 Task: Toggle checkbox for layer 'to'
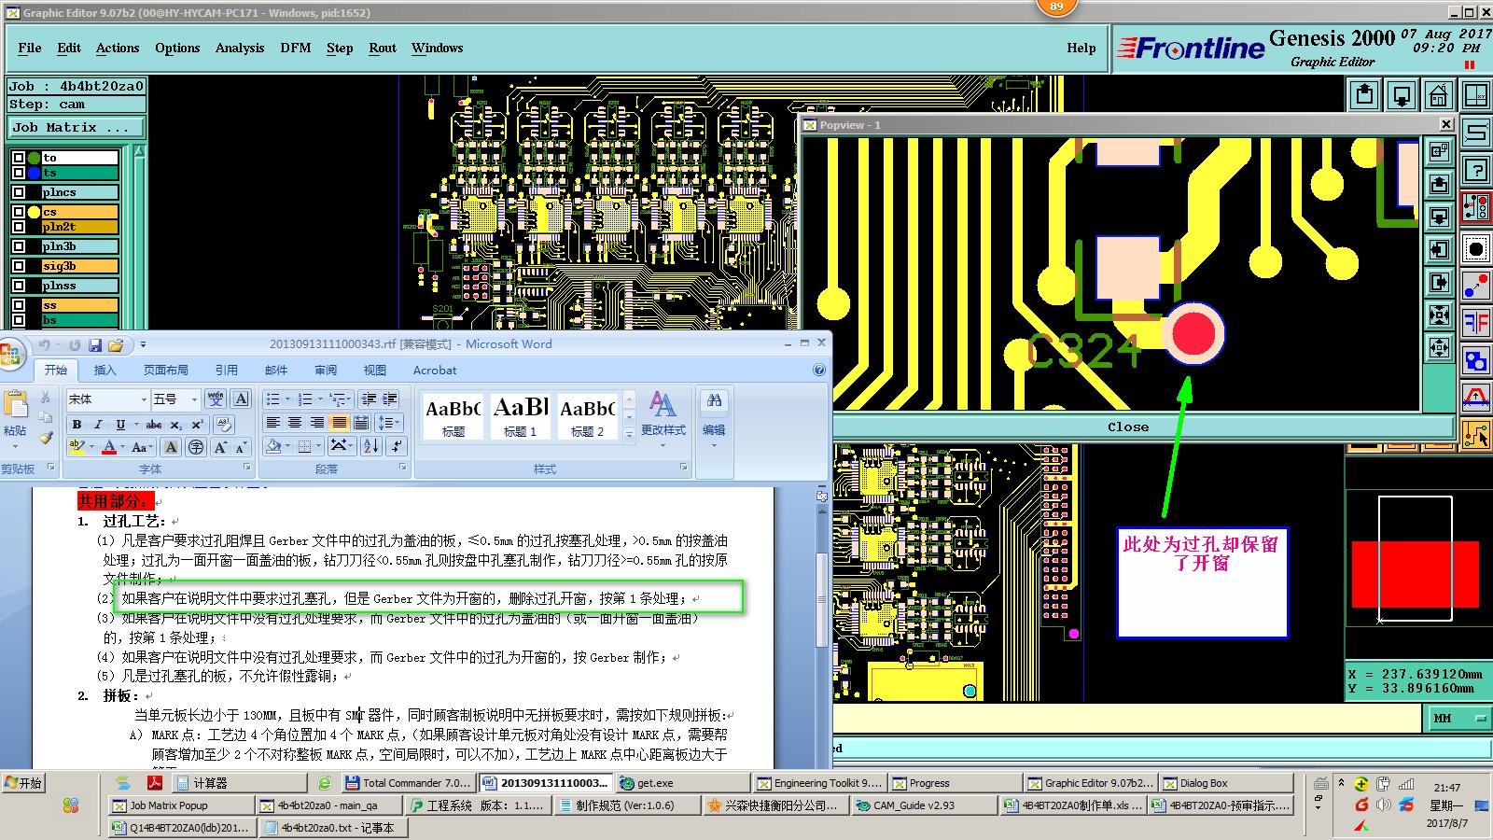point(19,158)
